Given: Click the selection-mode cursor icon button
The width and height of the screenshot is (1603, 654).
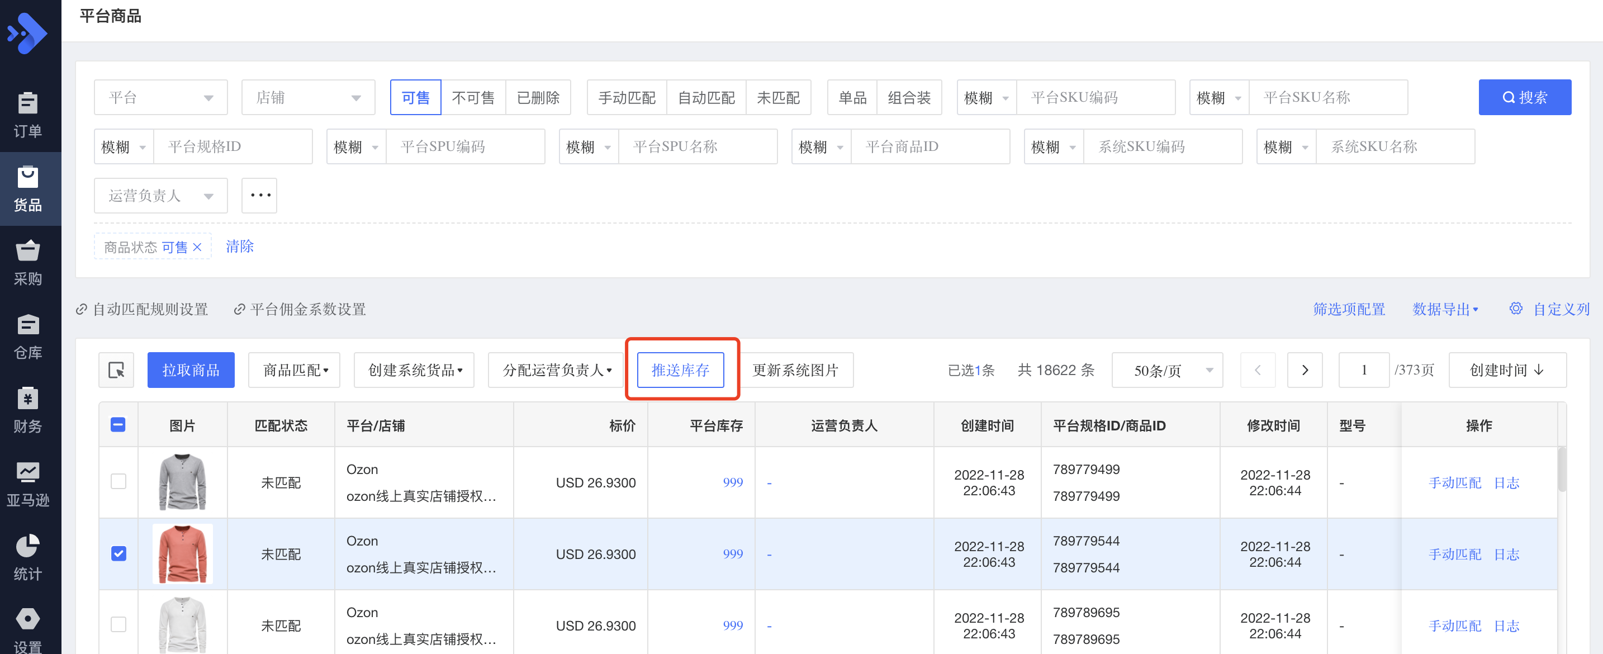Looking at the screenshot, I should tap(116, 370).
